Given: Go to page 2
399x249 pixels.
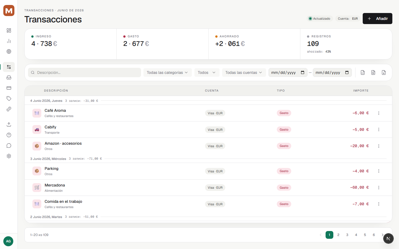Looking at the screenshot, I should click(x=338, y=235).
